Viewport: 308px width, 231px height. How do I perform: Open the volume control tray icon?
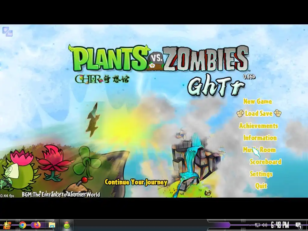tap(265, 225)
